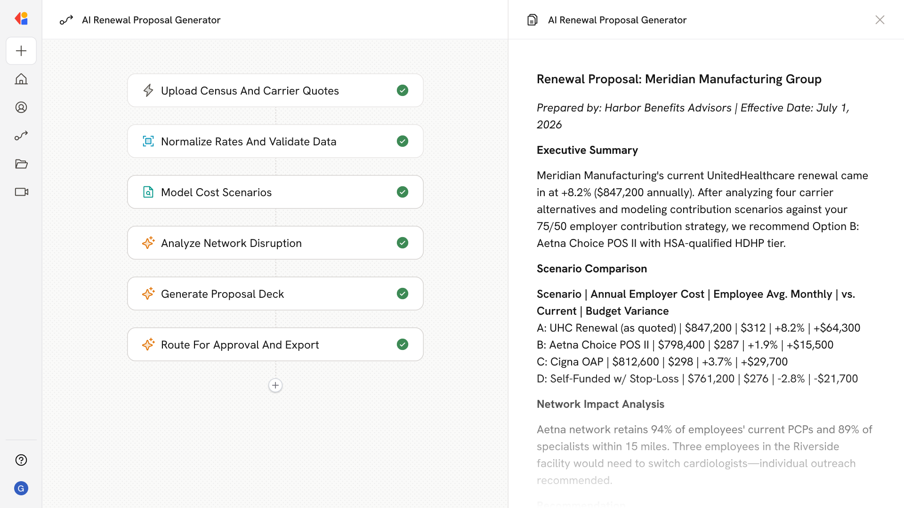Open Home from sidebar icon

click(x=21, y=79)
